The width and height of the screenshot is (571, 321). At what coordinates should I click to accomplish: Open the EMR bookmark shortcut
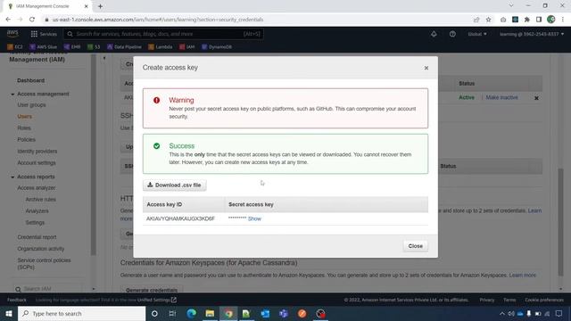(x=72, y=47)
